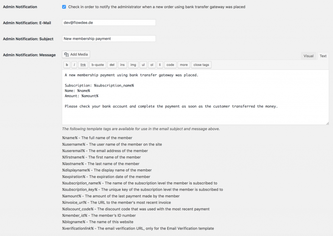Click the close tags button

pos(201,65)
